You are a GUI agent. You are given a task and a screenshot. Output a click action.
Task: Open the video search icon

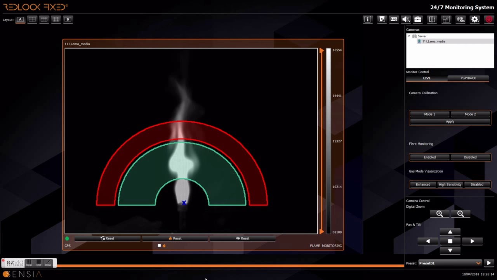click(x=382, y=19)
